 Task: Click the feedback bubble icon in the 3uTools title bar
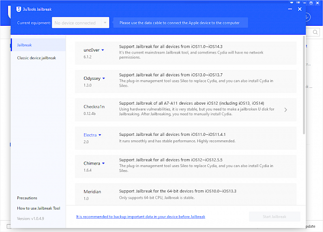(292, 2)
